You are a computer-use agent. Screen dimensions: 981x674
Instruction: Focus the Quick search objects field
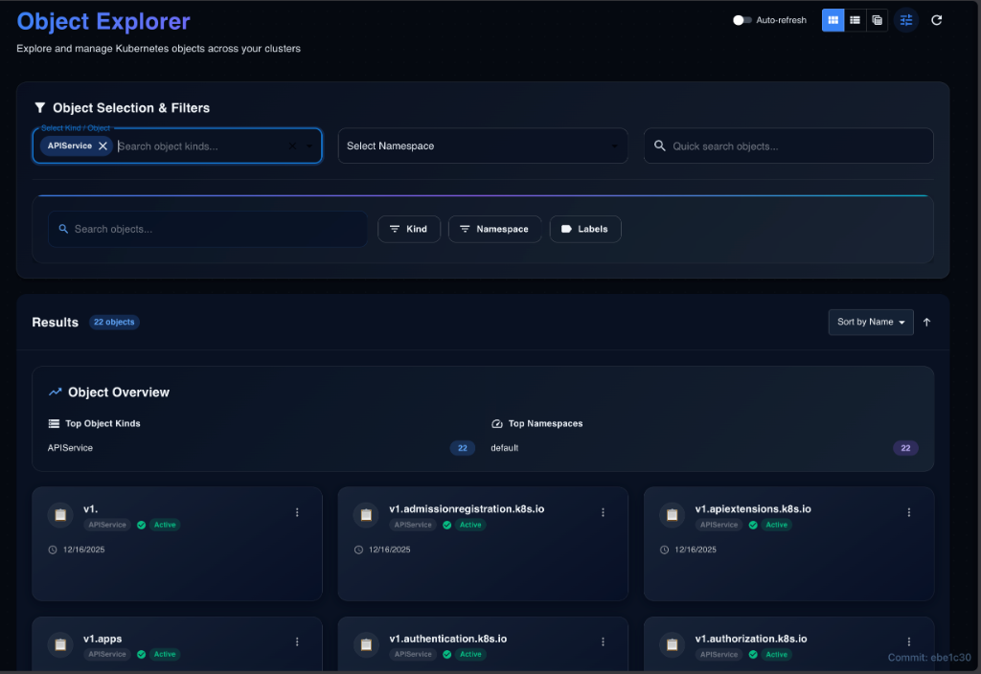pos(795,146)
